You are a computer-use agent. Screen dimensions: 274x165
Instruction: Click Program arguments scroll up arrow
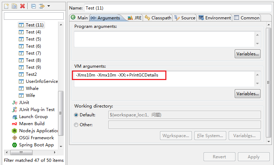point(257,35)
